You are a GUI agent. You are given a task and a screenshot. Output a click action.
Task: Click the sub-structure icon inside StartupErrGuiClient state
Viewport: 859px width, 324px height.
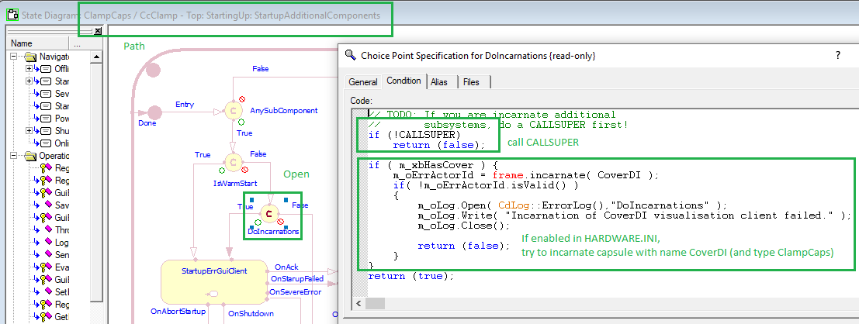(x=213, y=294)
